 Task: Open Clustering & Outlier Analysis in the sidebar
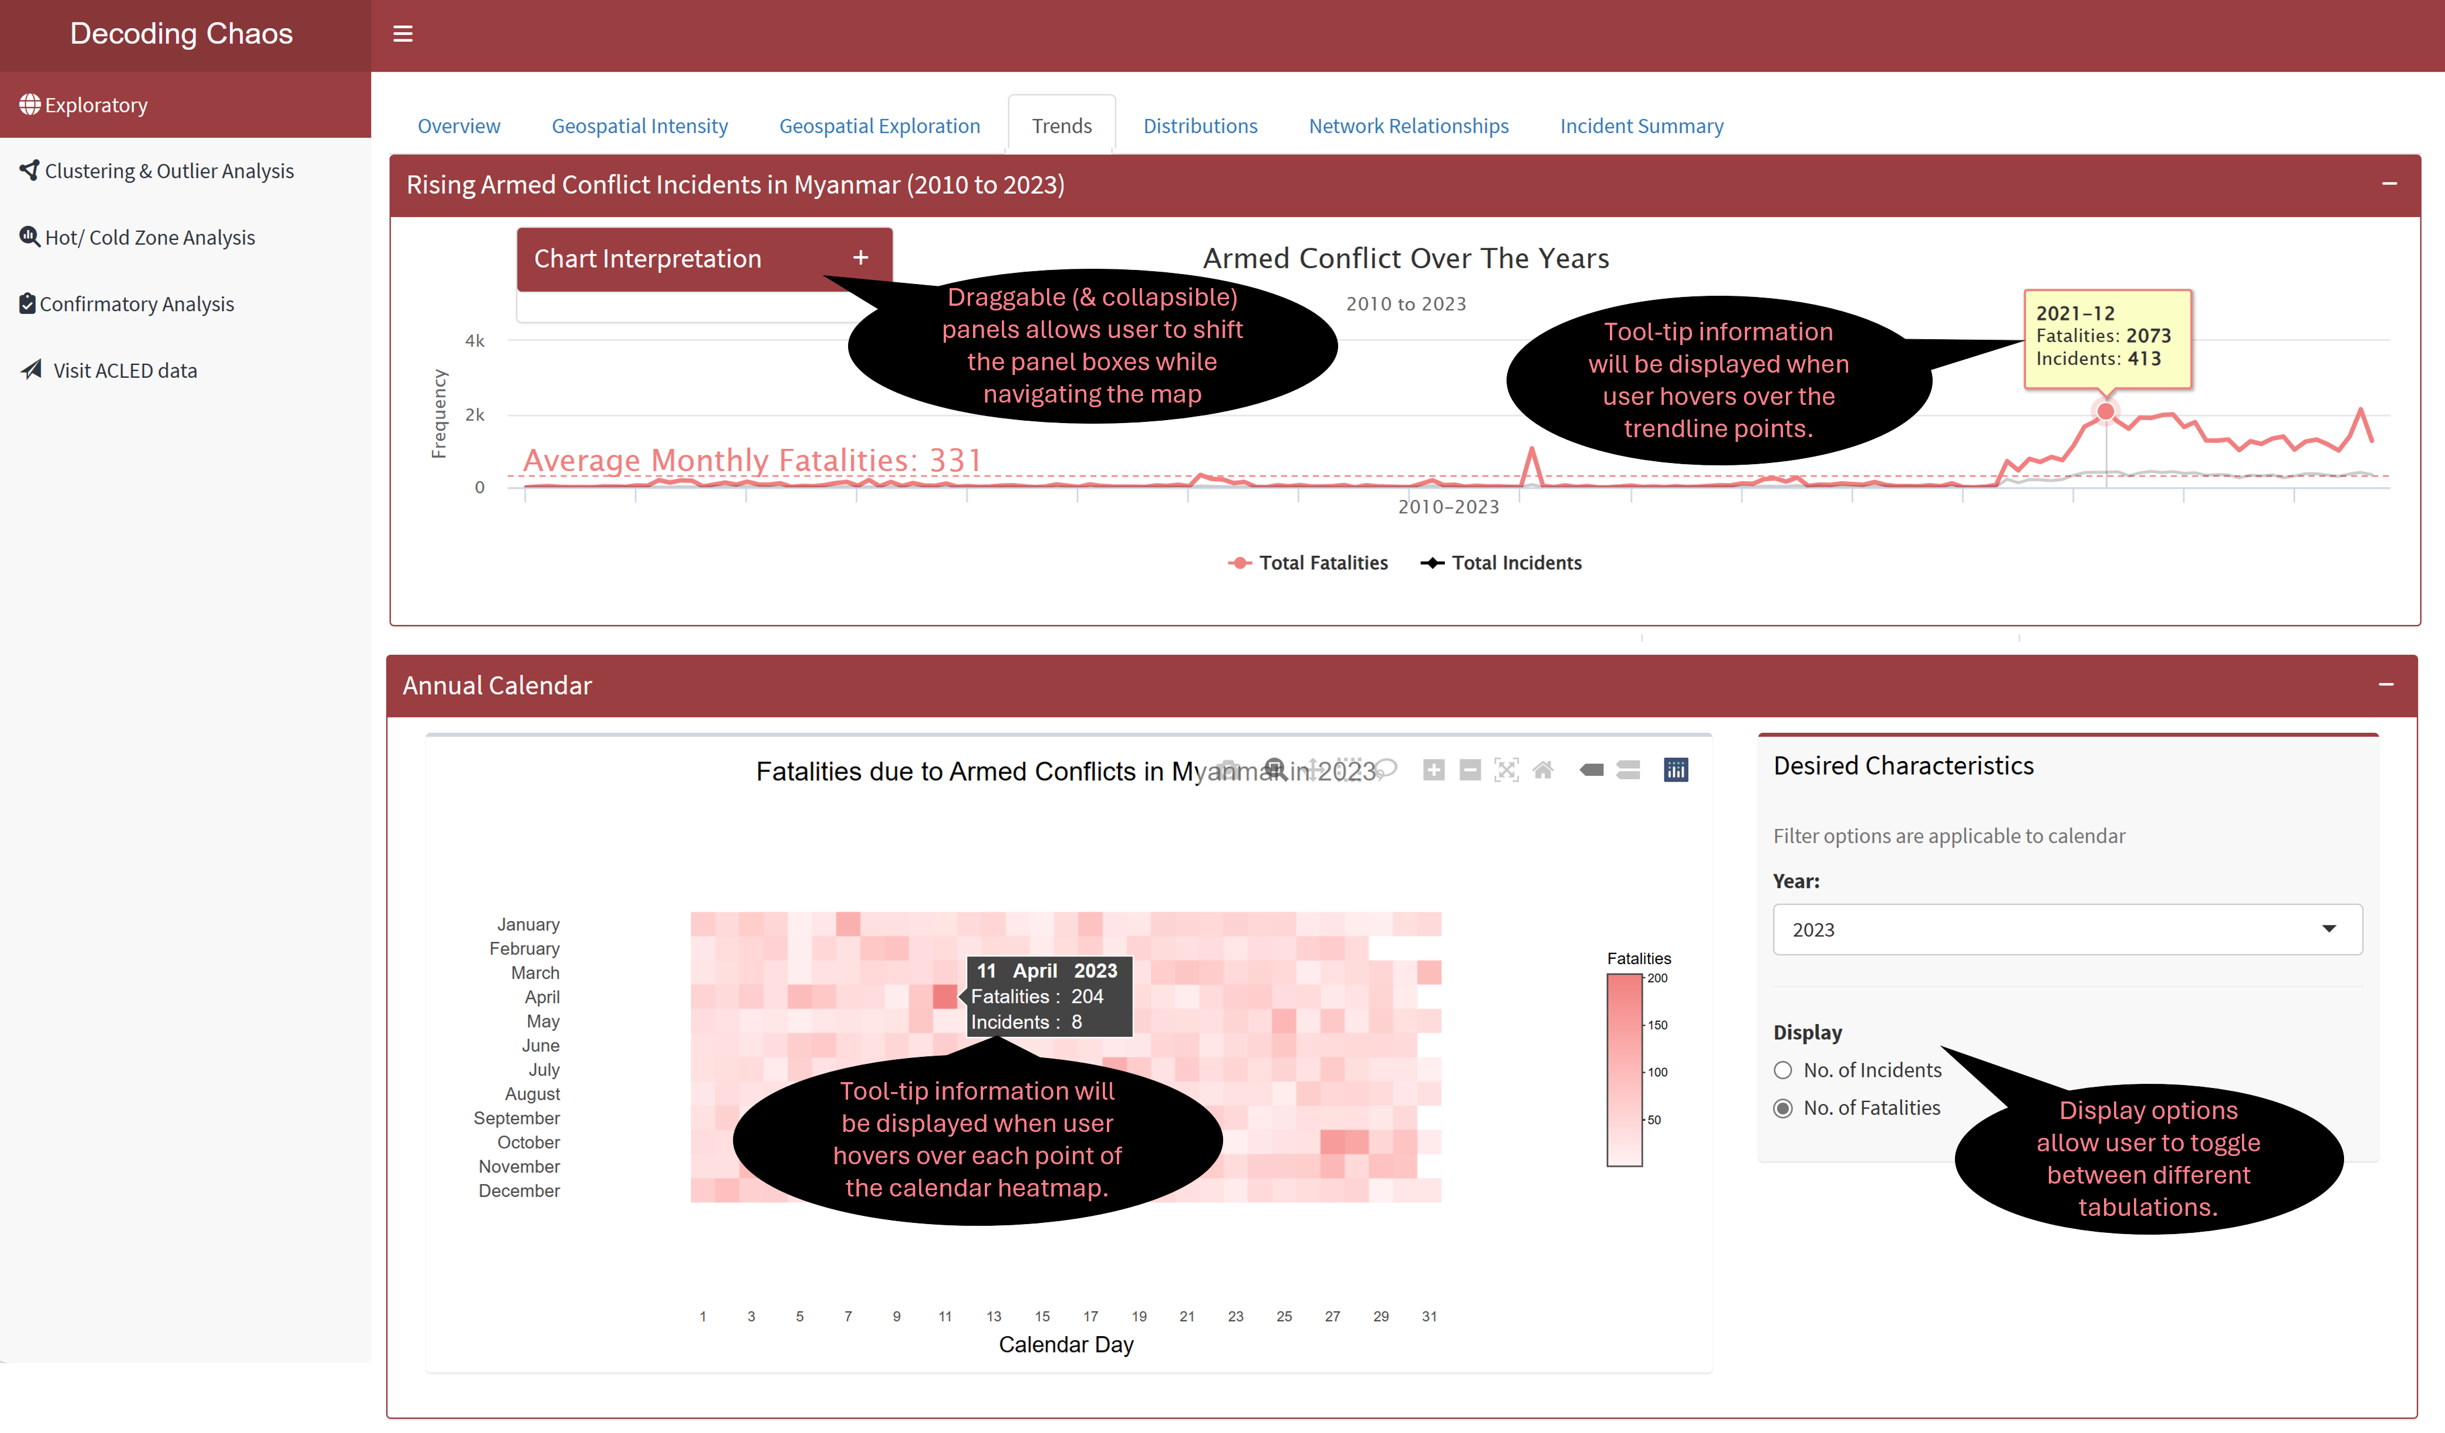[169, 171]
